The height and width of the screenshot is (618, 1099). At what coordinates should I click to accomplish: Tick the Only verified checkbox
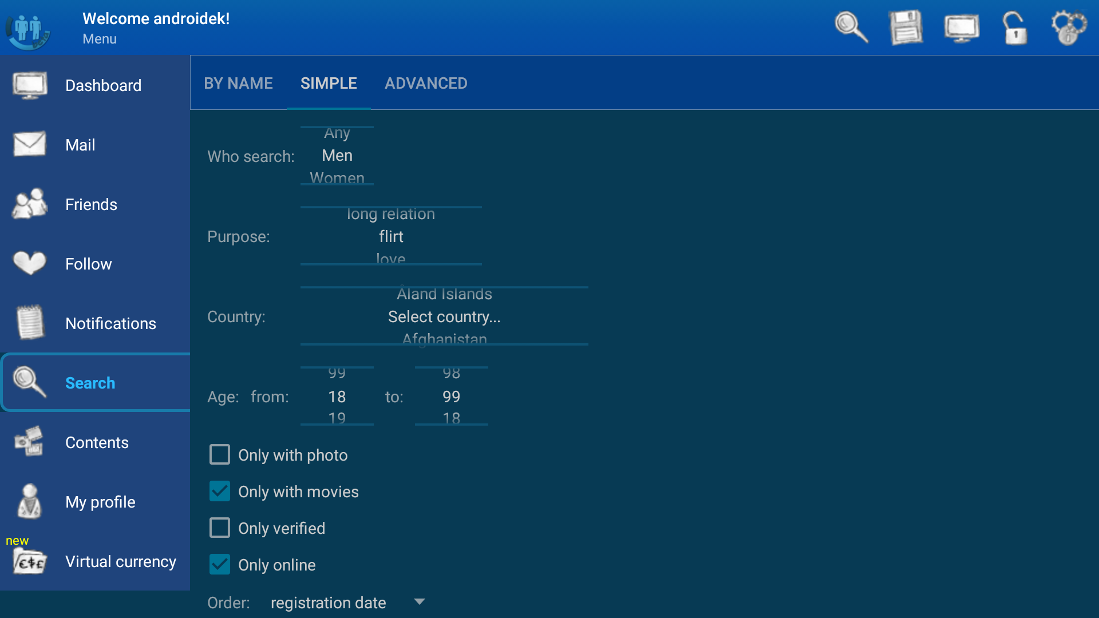220,528
